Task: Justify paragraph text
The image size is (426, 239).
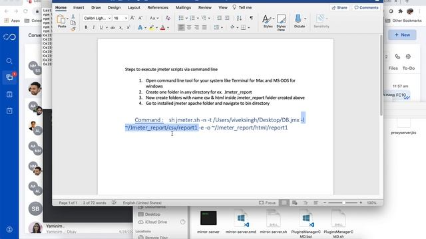Action: pyautogui.click(x=204, y=27)
